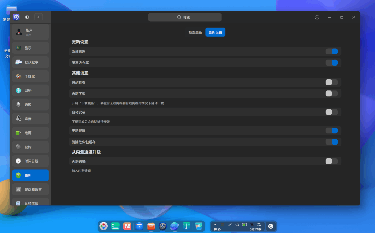Open 鼠标 mouse settings
The width and height of the screenshot is (375, 233).
click(30, 147)
